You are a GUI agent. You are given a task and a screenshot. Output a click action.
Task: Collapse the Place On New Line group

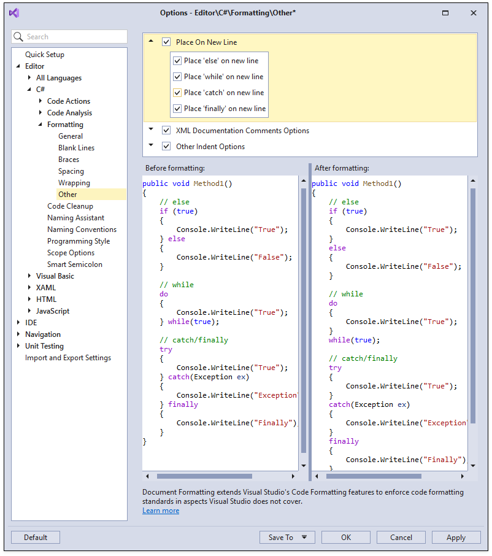(151, 41)
